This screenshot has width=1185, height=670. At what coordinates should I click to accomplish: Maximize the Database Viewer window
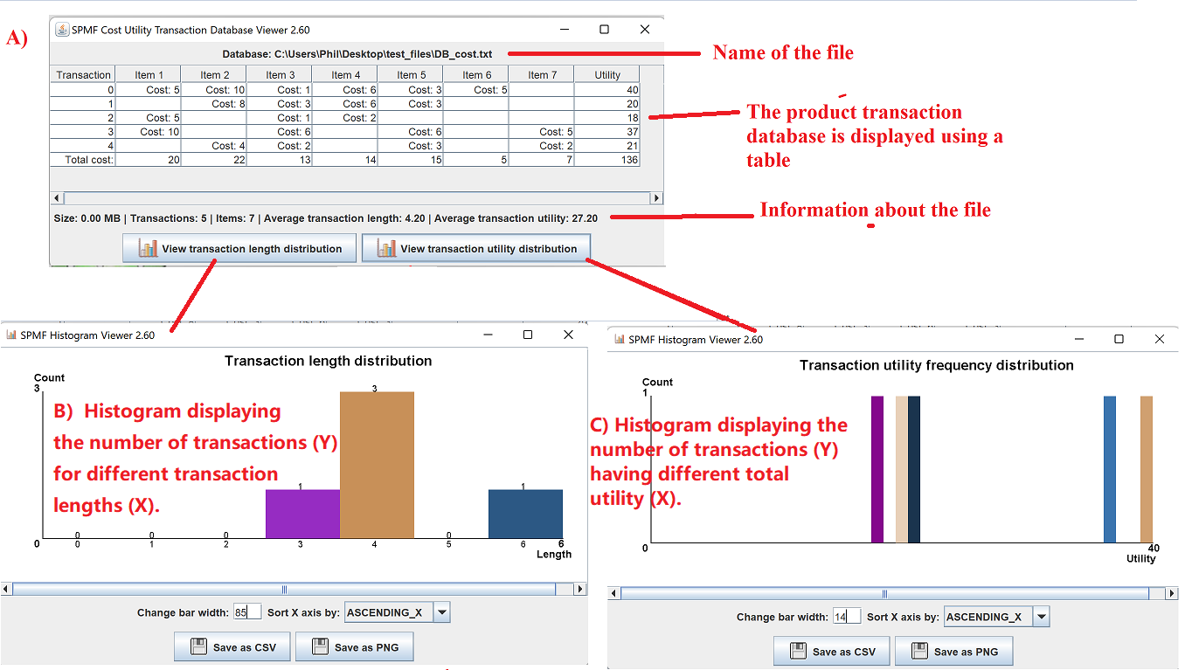coord(604,30)
